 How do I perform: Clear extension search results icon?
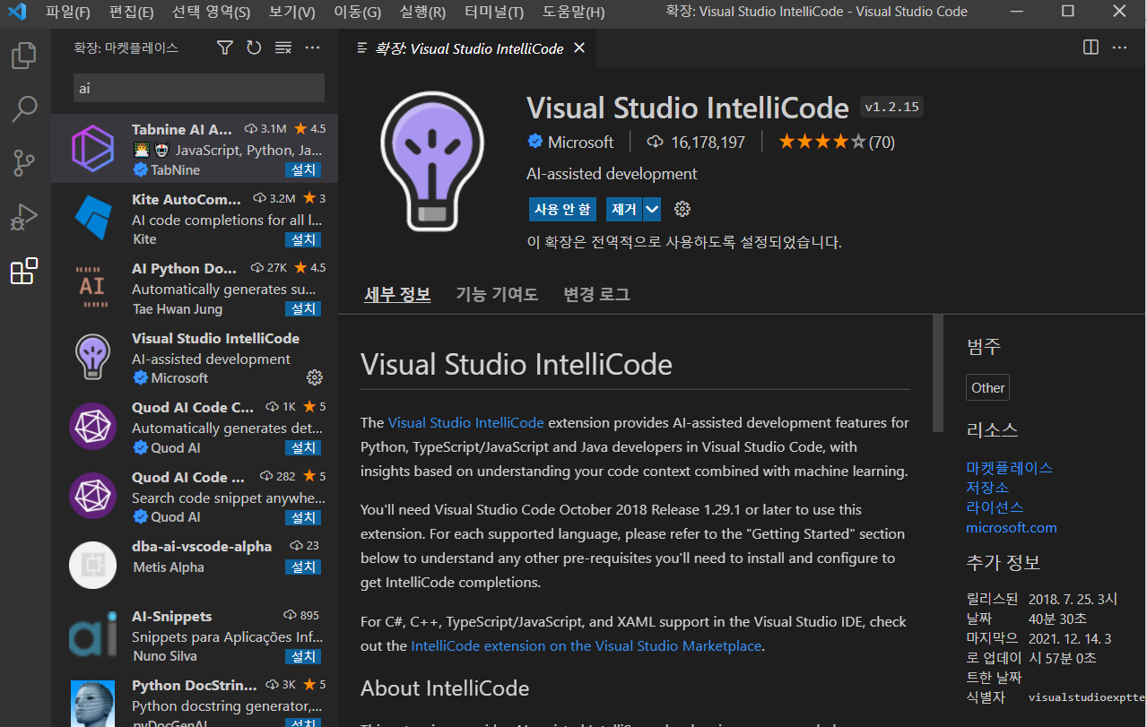pos(283,48)
